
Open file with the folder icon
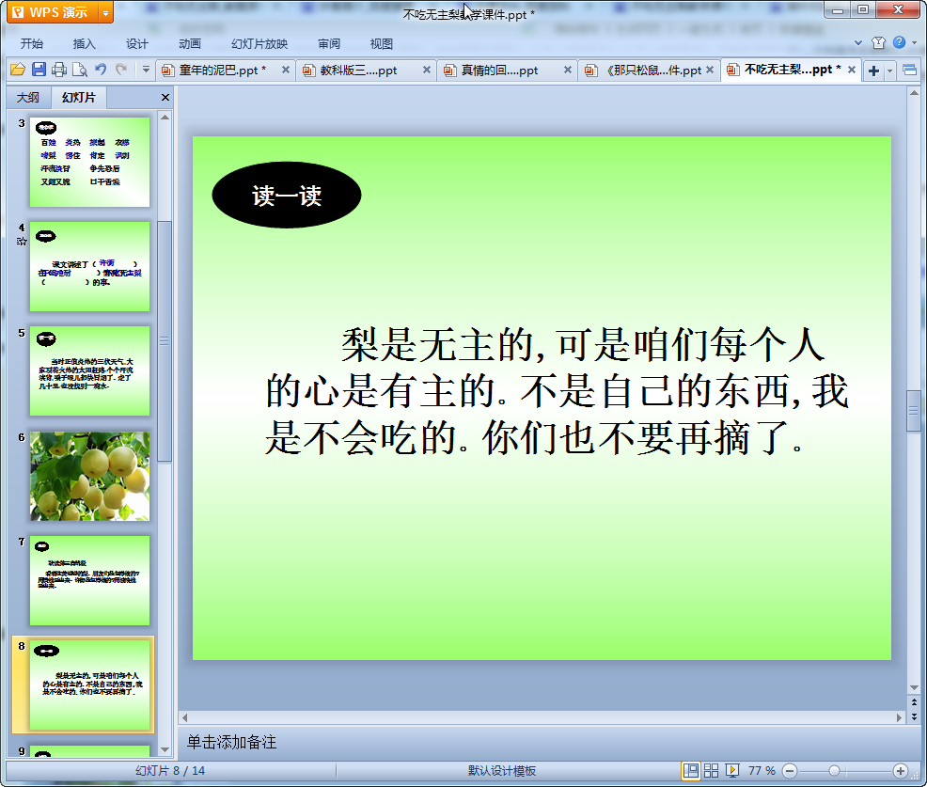click(x=18, y=70)
